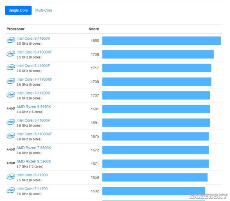
Task: Click '2.5 GHz (8 cores)' under i9-11900F
Action: pyautogui.click(x=29, y=71)
